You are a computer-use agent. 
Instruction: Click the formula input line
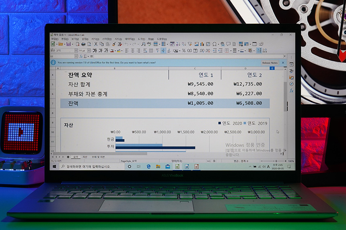[x=188, y=56]
